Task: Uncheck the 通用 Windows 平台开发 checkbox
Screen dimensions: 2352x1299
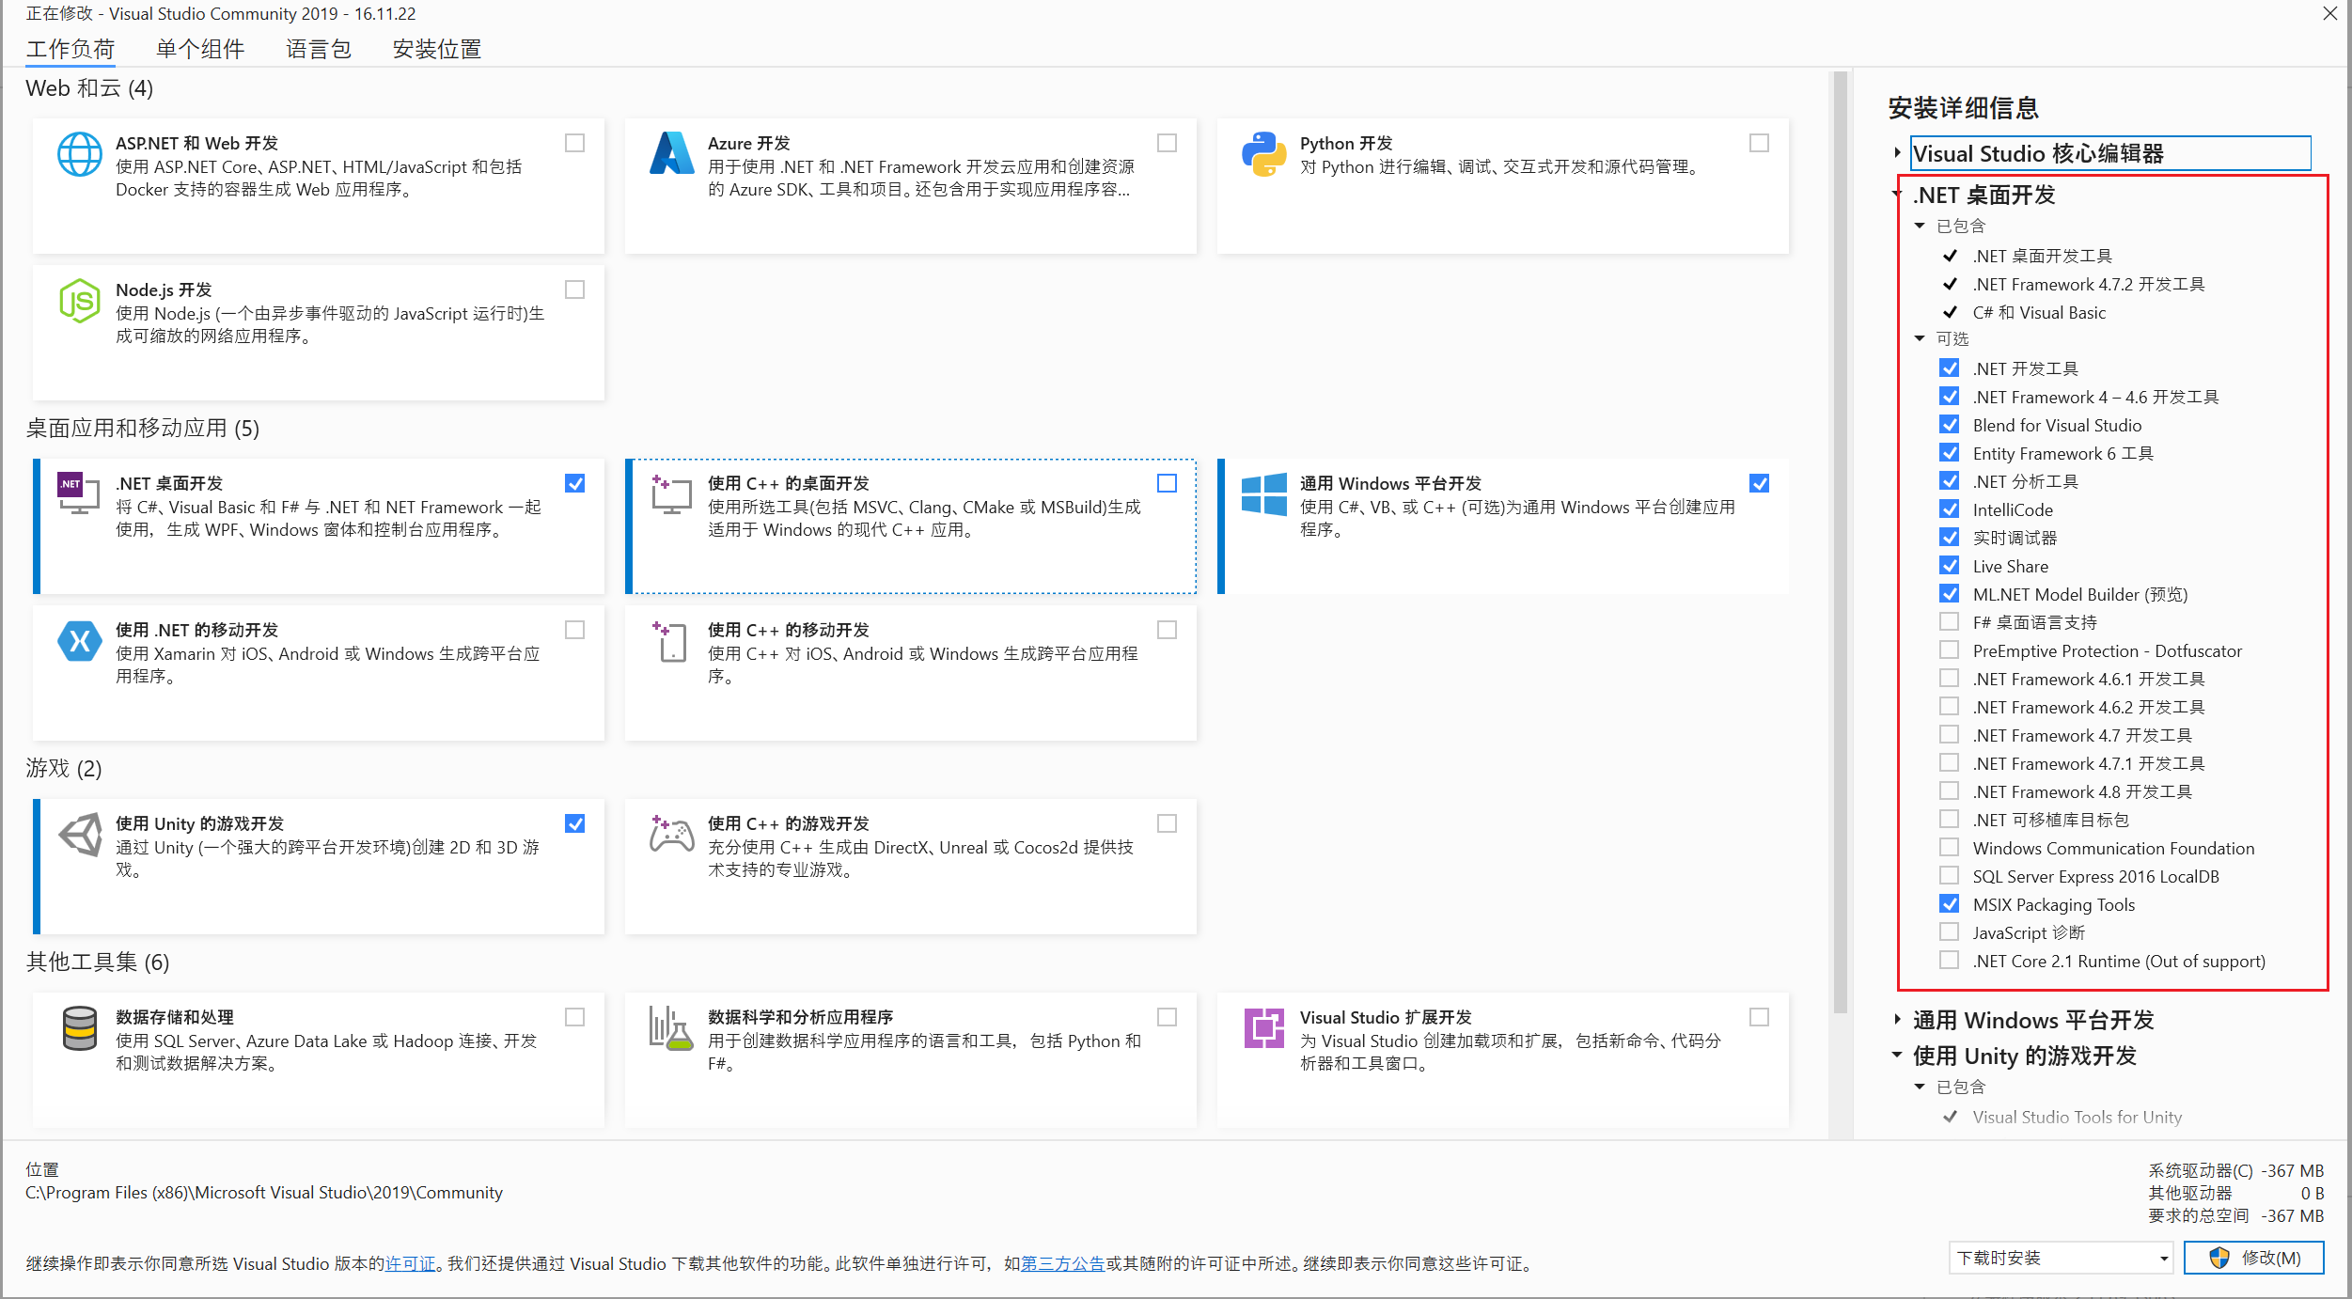Action: pos(1759,483)
